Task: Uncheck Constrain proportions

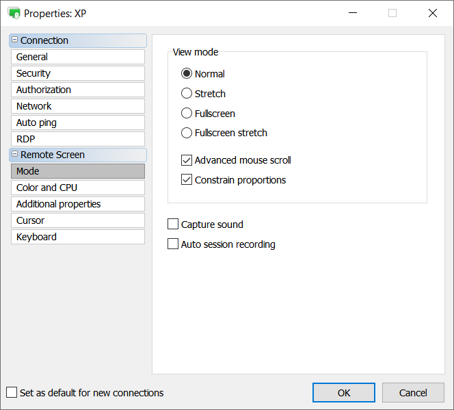Action: 187,180
